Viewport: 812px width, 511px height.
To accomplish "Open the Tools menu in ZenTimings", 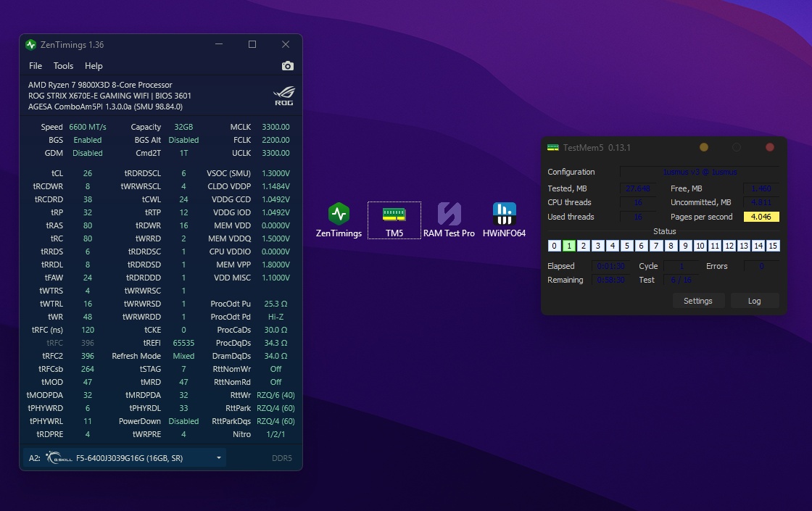I will pos(63,66).
